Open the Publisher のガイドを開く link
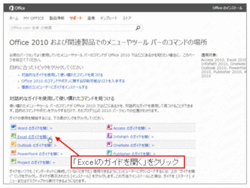The width and height of the screenshot is (250, 188). coord(134,154)
